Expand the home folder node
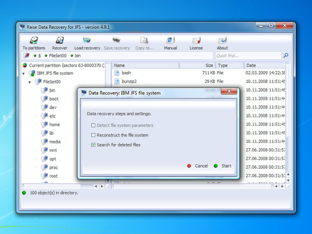 [36, 125]
